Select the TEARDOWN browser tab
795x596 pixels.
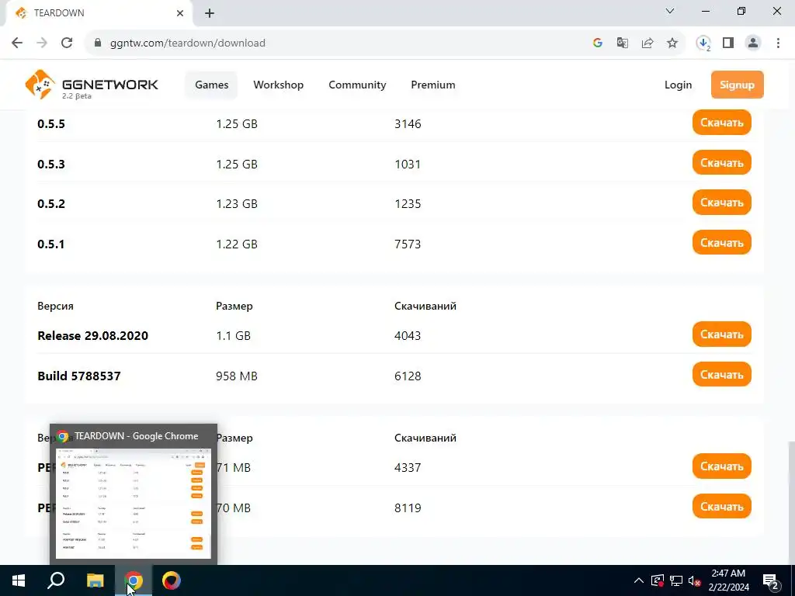(99, 13)
